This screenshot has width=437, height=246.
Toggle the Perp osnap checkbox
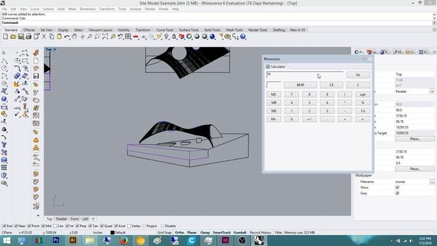(77, 226)
